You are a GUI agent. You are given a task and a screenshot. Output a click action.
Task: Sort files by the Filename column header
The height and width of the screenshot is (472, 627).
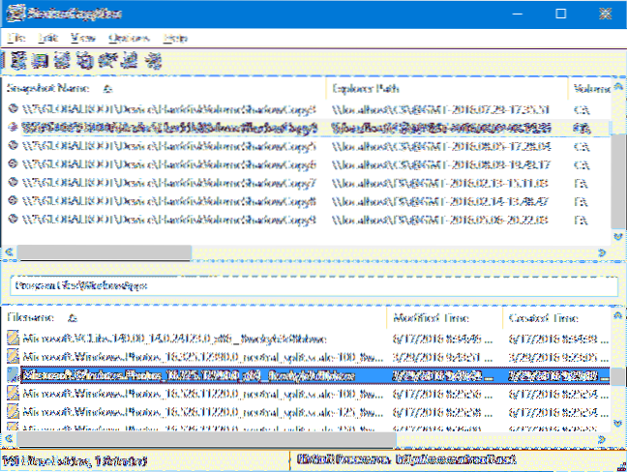[35, 316]
